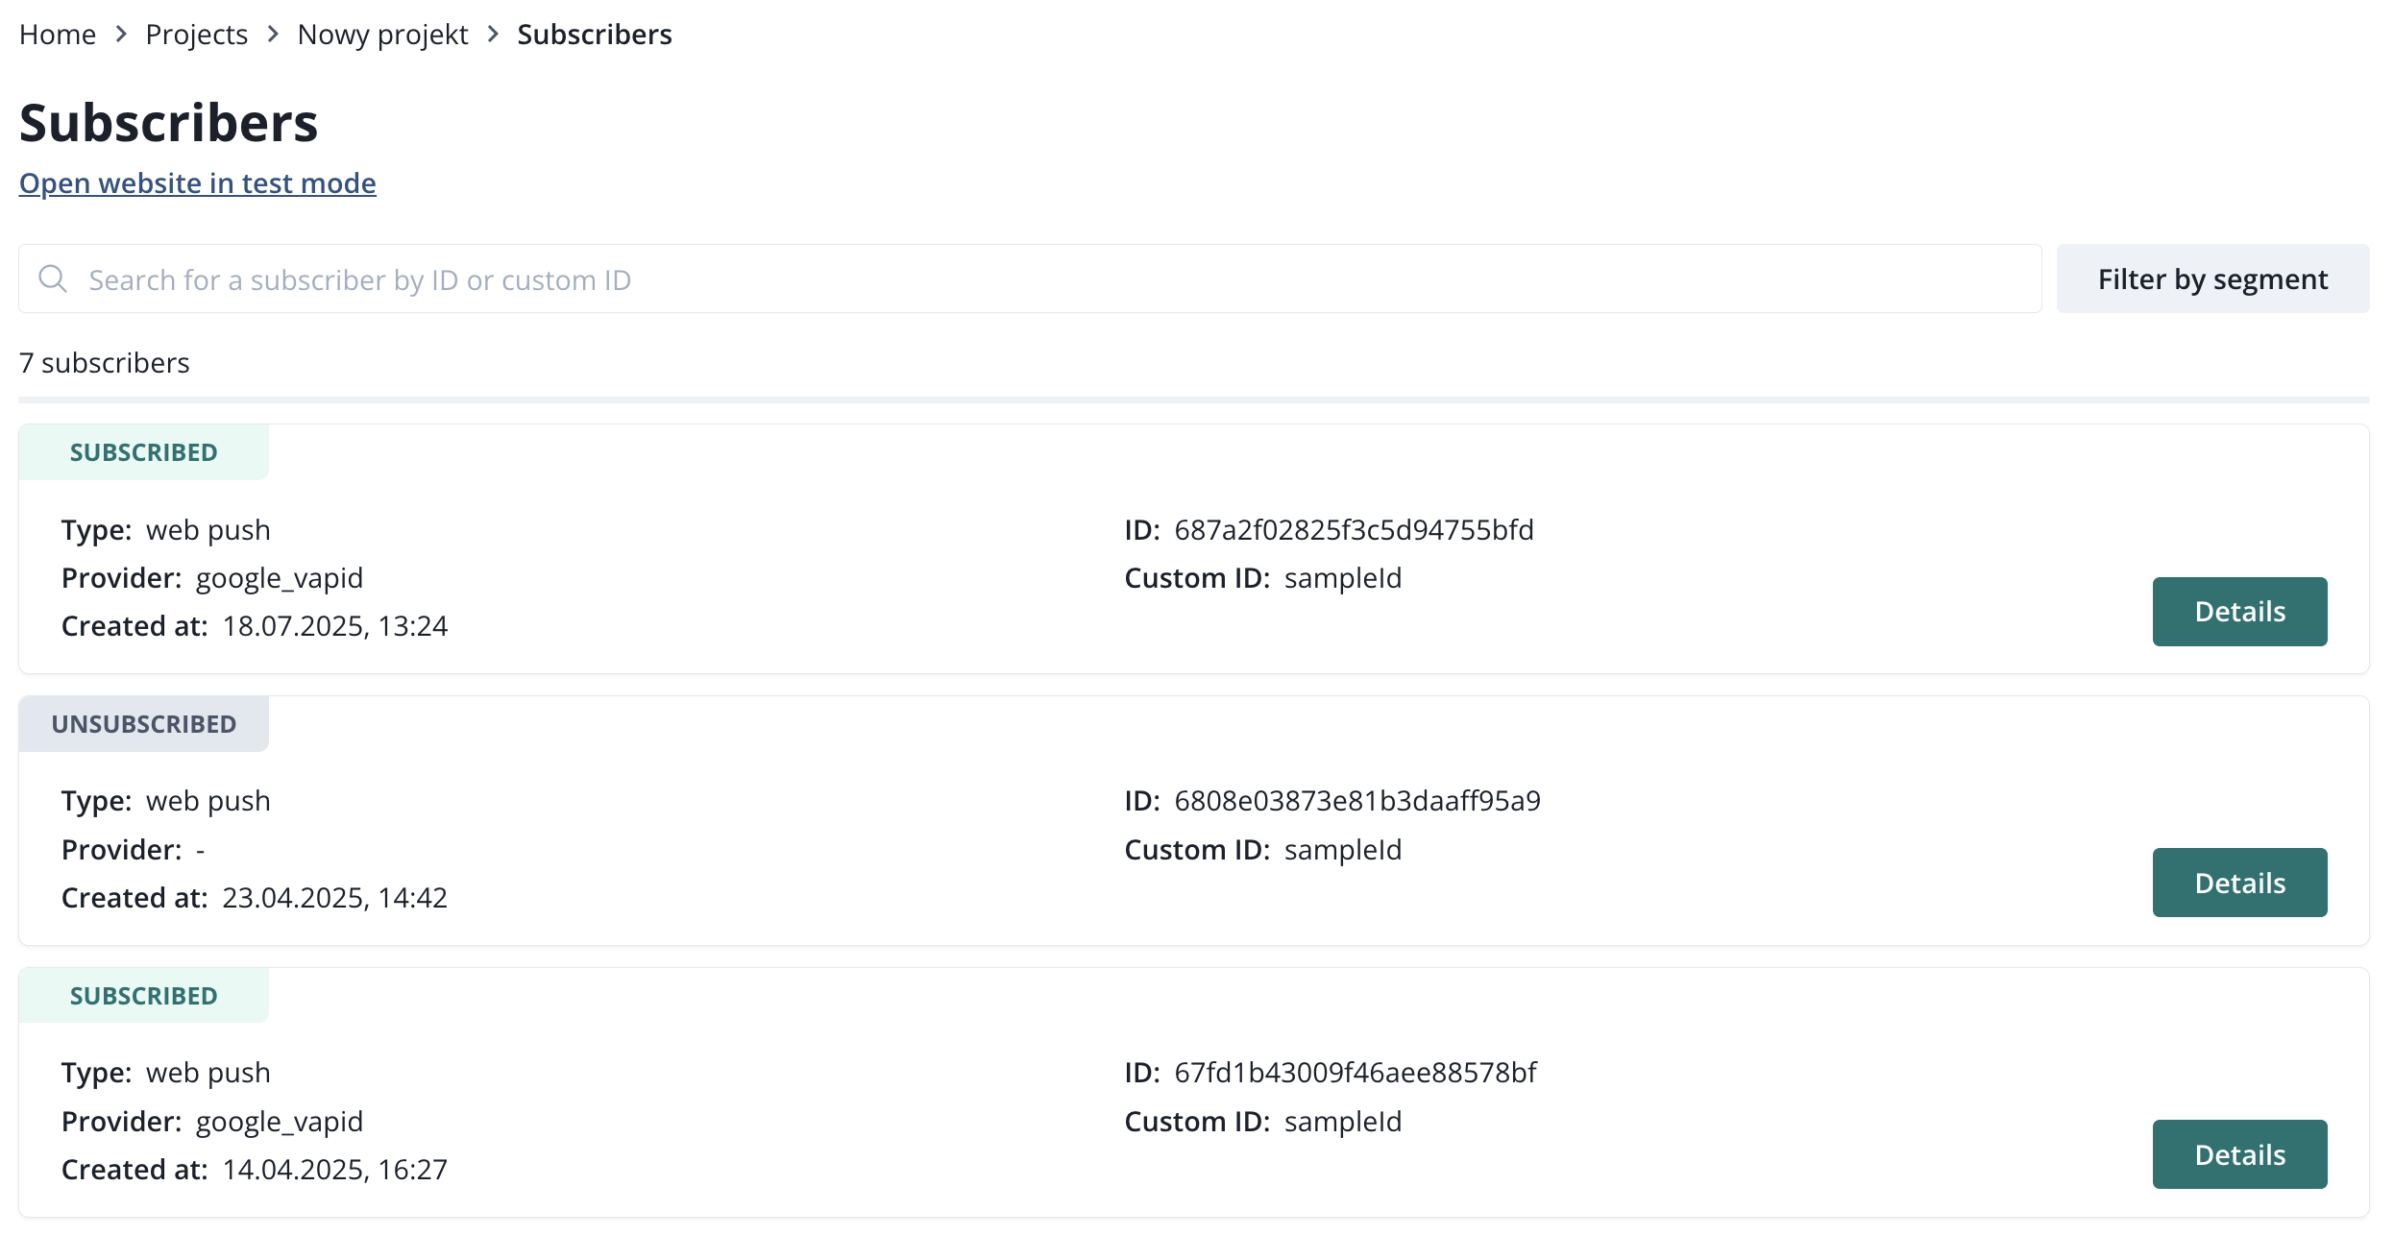Viewport: 2394px width, 1235px height.
Task: Click the chevron after Home breadcrumb
Action: pos(121,35)
